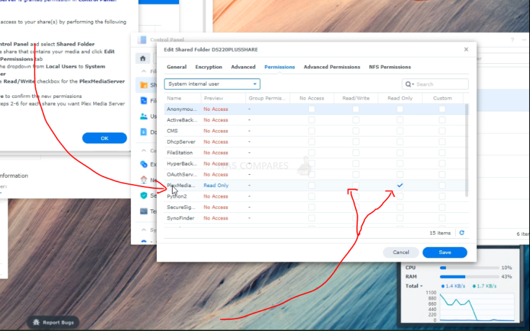Viewport: 530px width, 331px height.
Task: Click the refresh icon beside 15 items
Action: (x=462, y=233)
